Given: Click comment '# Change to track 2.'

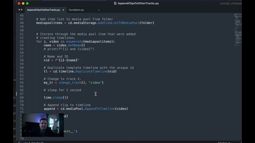Looking at the screenshot, I should (x=62, y=79).
